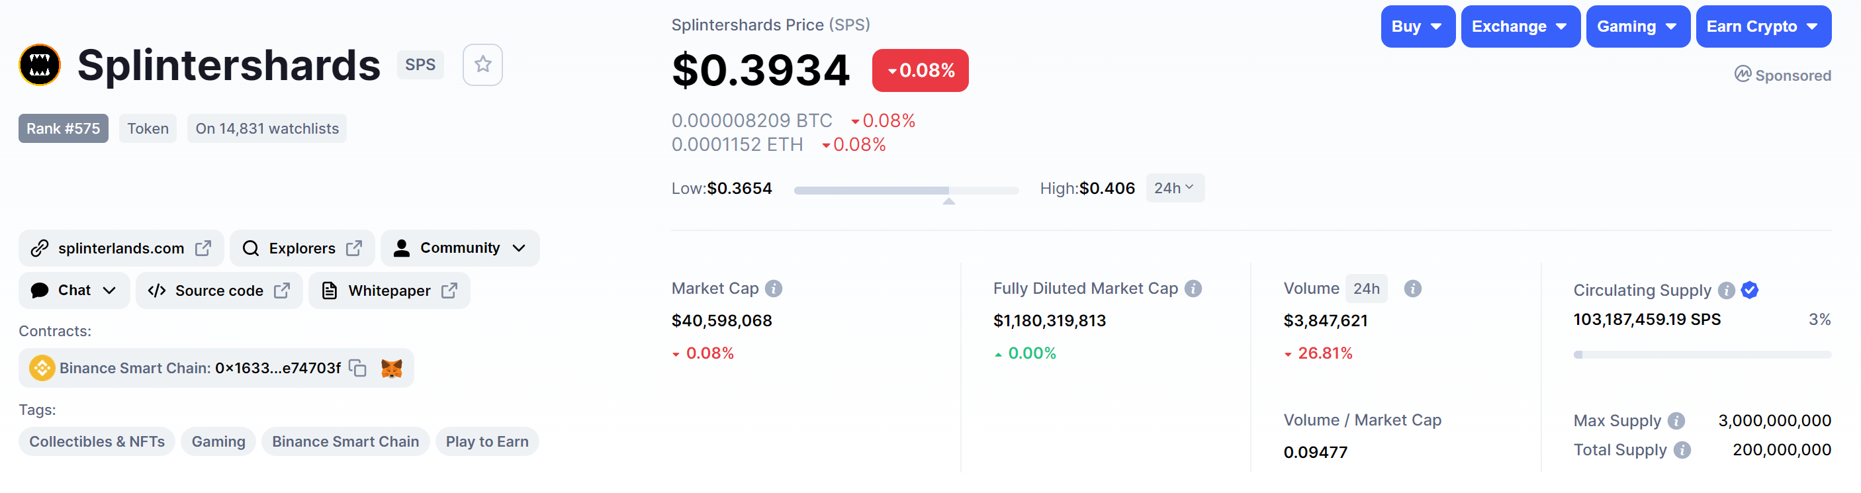Click the Max Supply value 3,000,000,000

1774,421
